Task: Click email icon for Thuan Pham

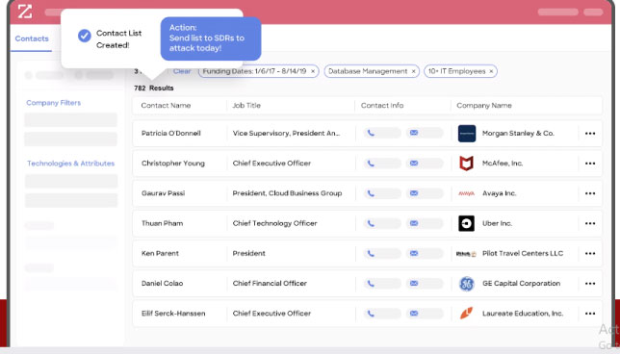Action: click(x=414, y=223)
